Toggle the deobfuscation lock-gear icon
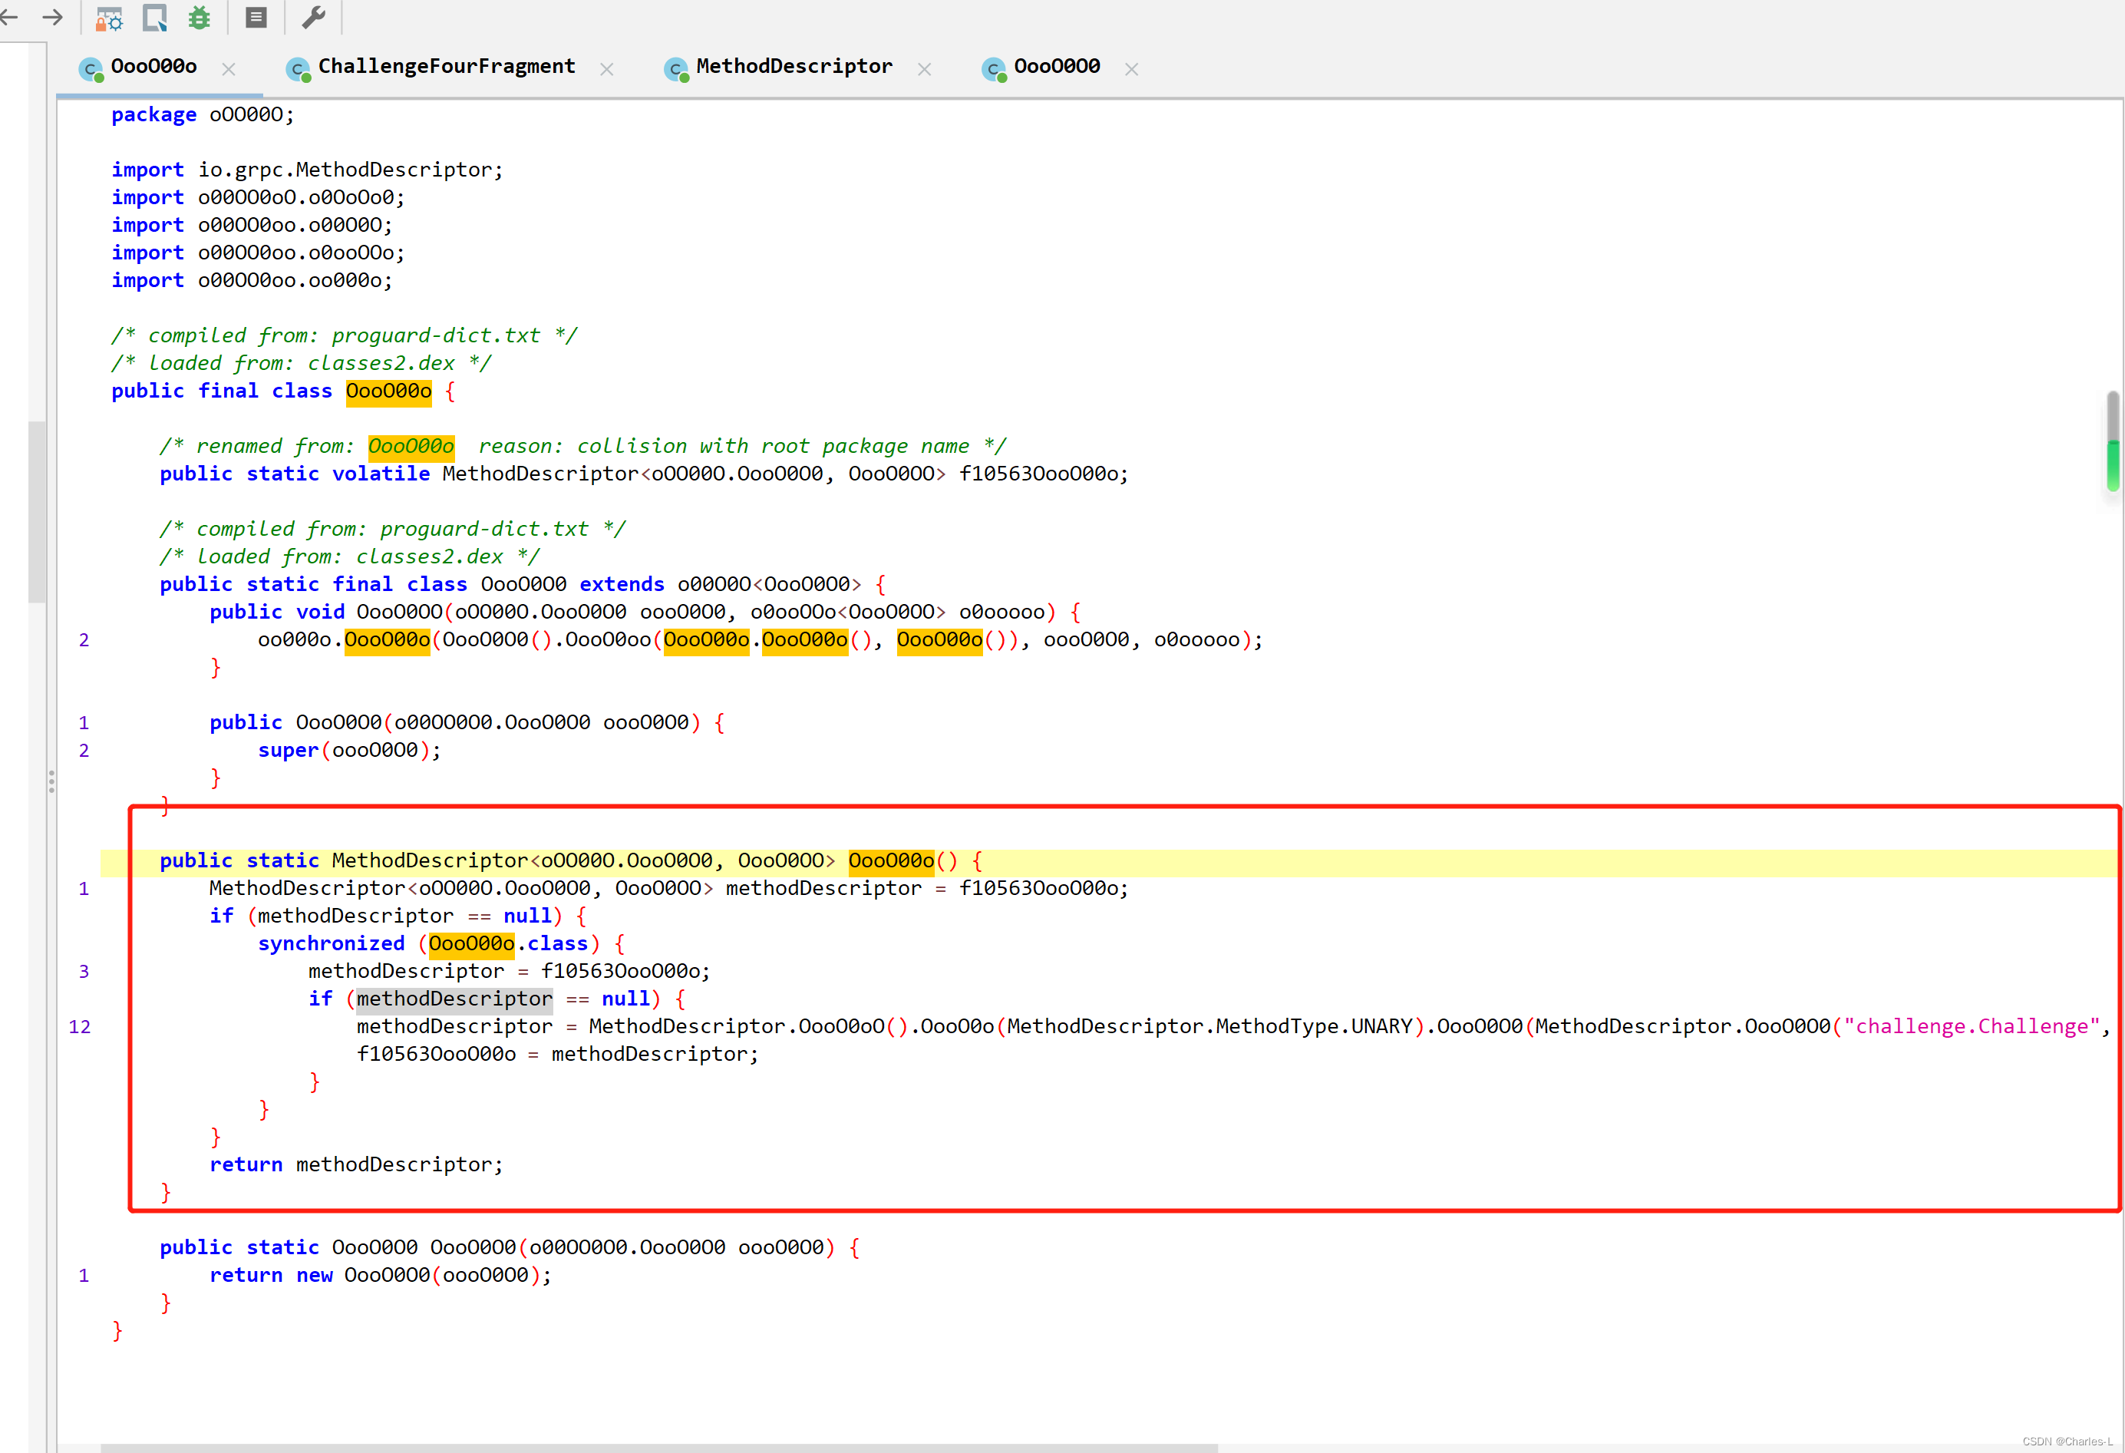2125x1453 pixels. pyautogui.click(x=110, y=18)
